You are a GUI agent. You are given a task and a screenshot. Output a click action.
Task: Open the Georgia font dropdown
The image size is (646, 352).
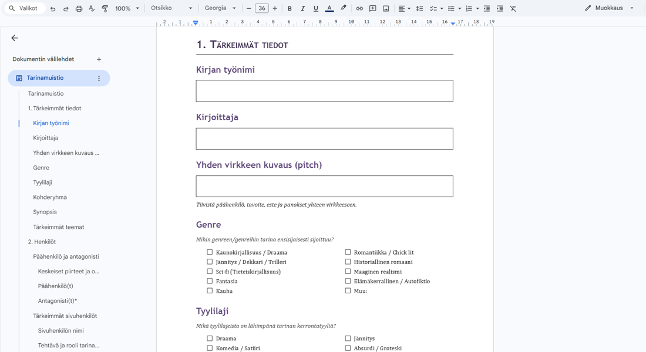220,8
